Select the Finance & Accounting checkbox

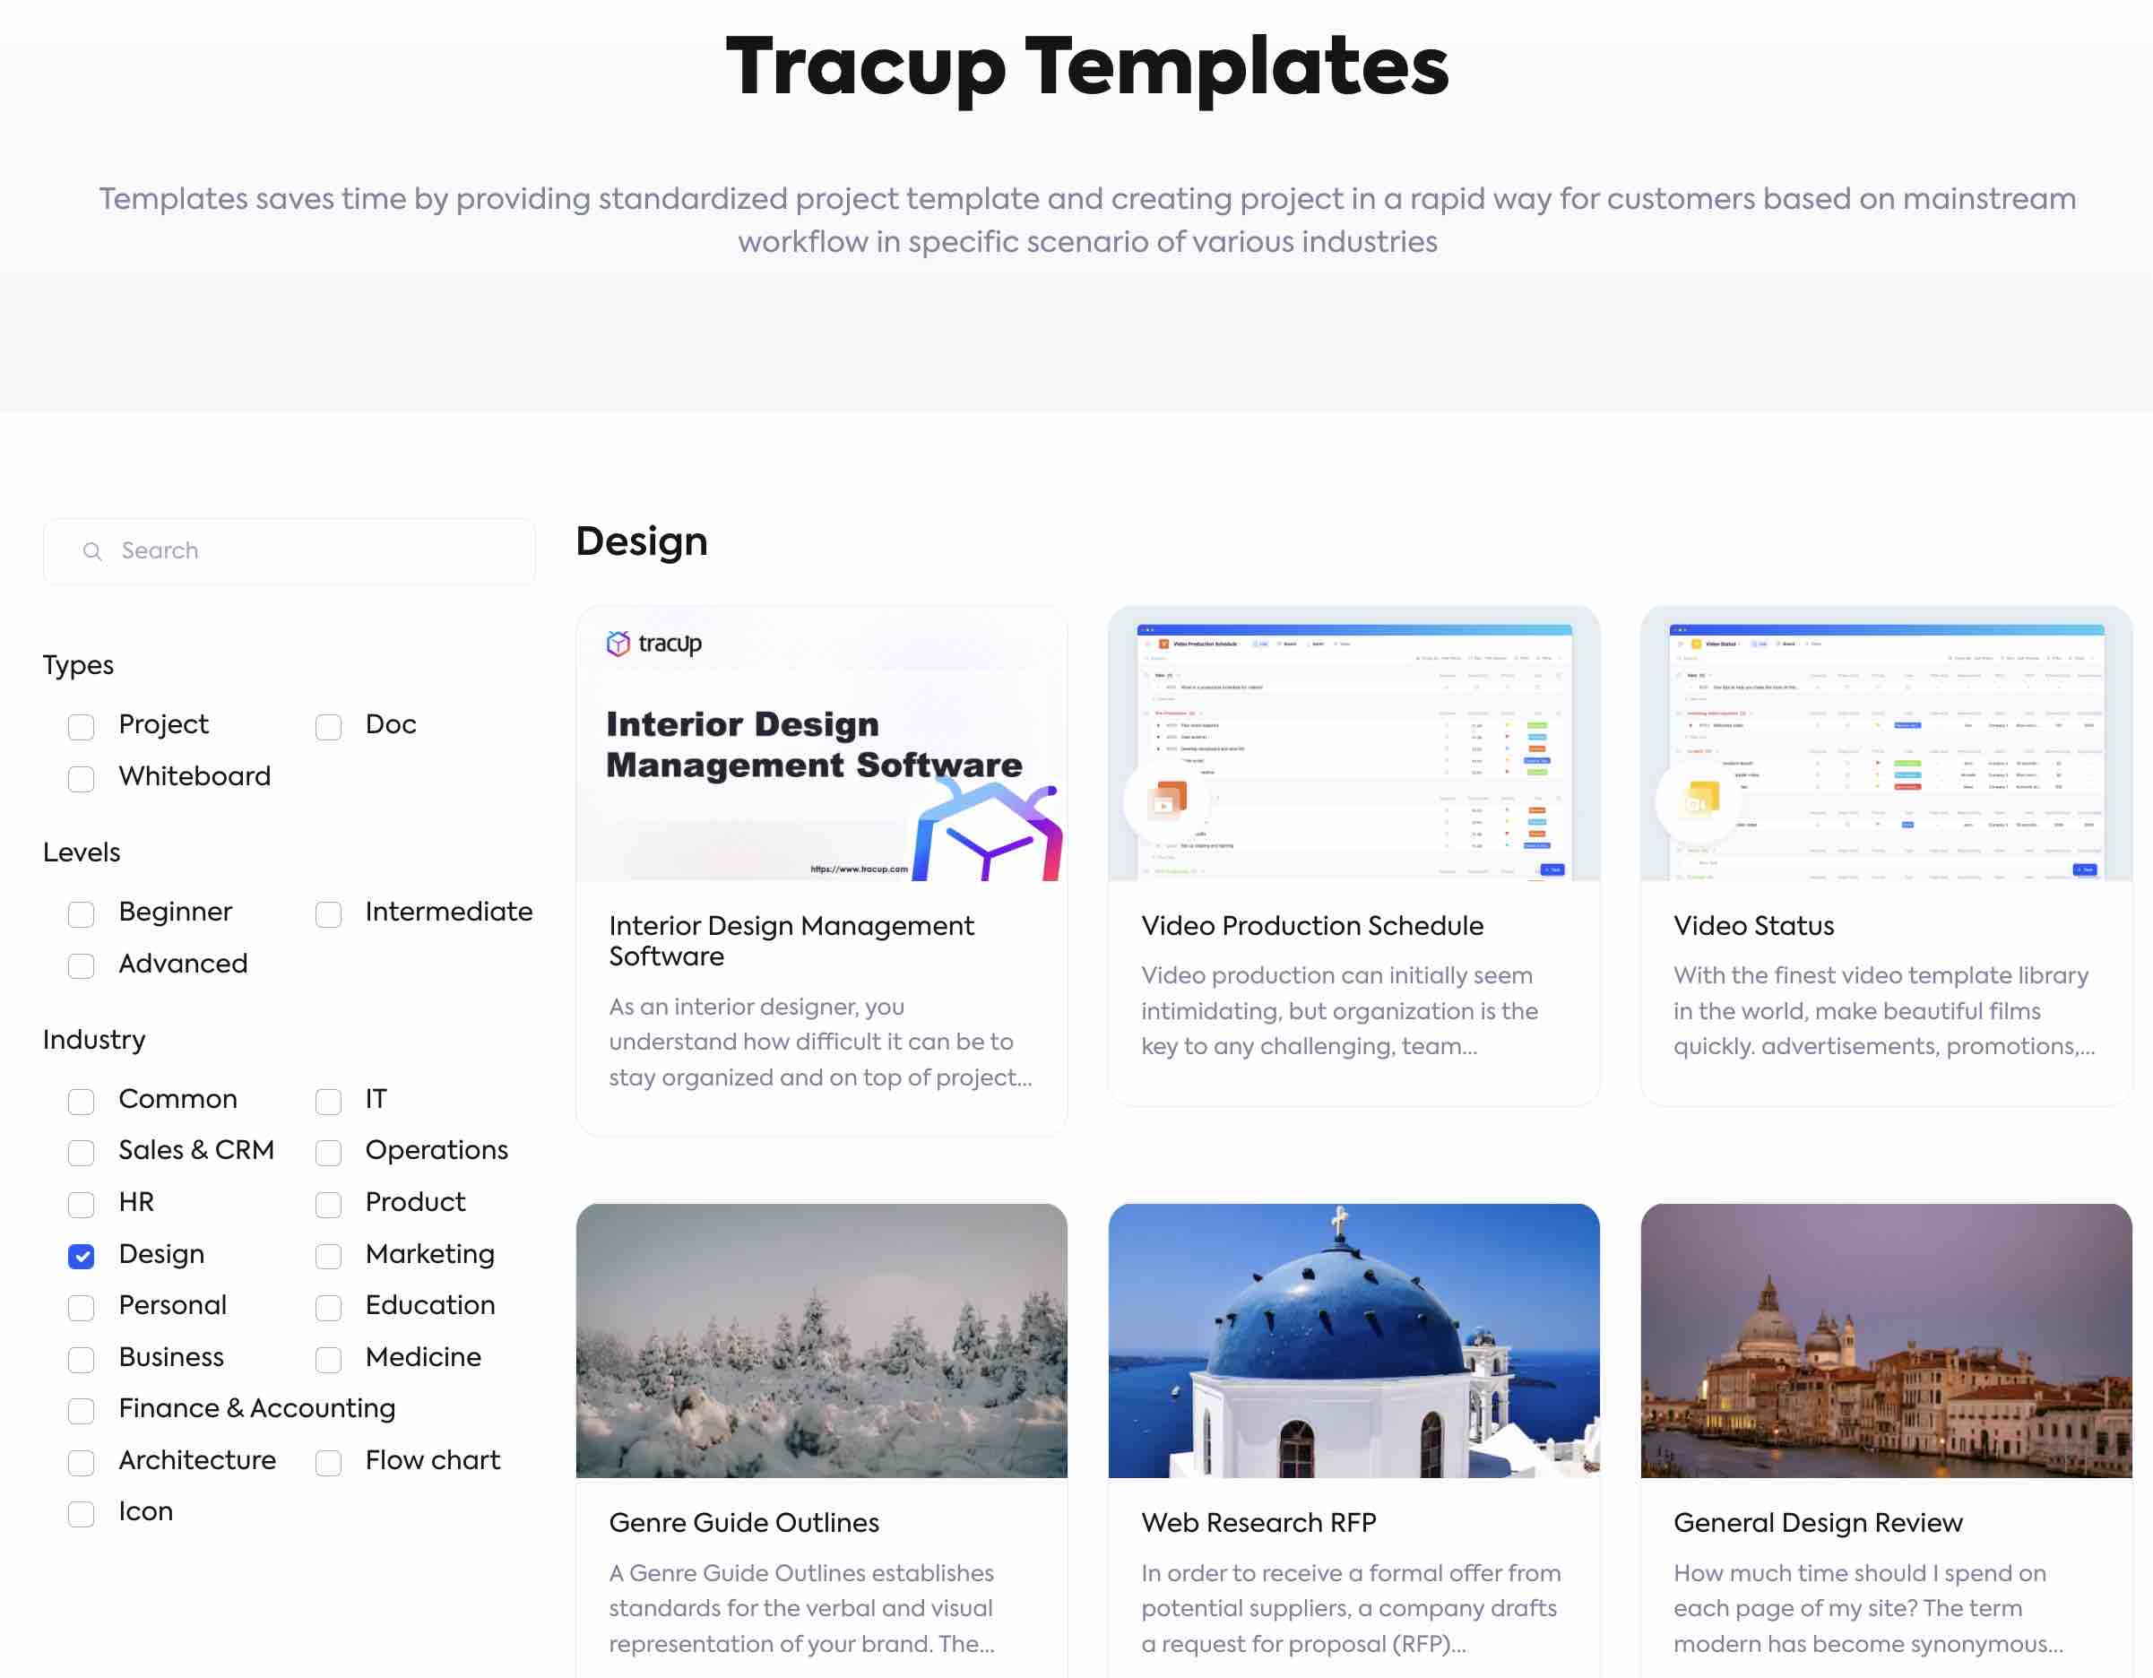coord(81,1410)
